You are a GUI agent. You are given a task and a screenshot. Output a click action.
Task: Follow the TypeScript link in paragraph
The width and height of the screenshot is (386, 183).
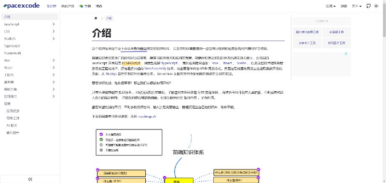pyautogui.click(x=169, y=63)
